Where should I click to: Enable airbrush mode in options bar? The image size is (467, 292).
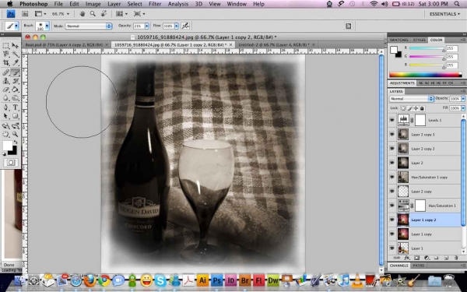[185, 26]
